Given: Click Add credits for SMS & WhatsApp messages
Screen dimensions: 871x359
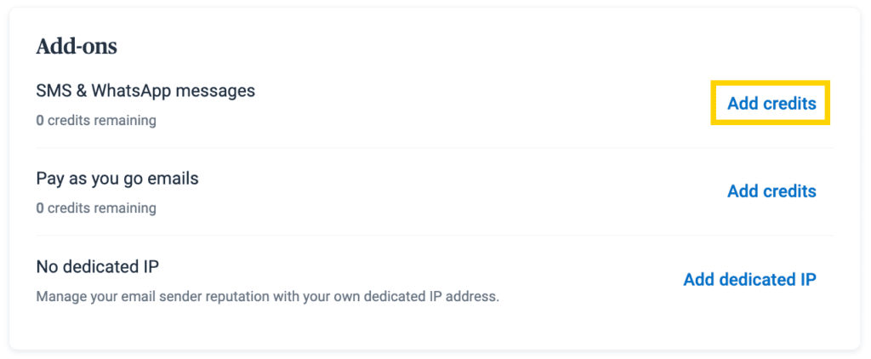Looking at the screenshot, I should pyautogui.click(x=771, y=104).
